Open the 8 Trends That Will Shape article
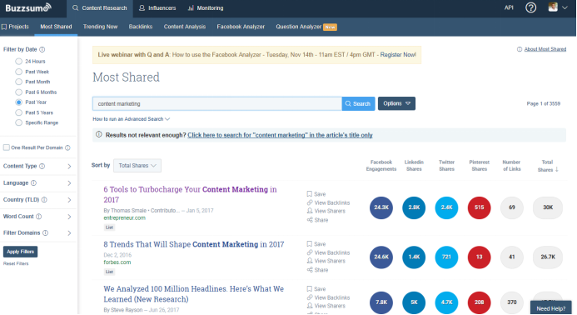This screenshot has height=315, width=577. (x=194, y=244)
